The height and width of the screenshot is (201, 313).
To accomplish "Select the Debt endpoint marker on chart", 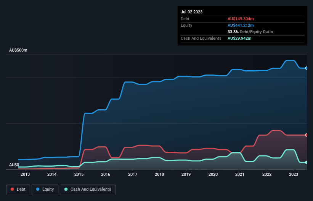I will (307, 135).
